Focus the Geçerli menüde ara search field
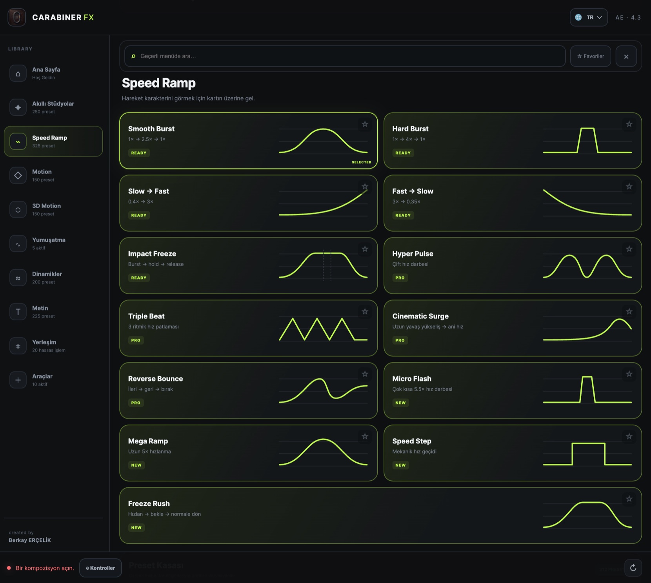Viewport: 651px width, 583px height. point(345,56)
